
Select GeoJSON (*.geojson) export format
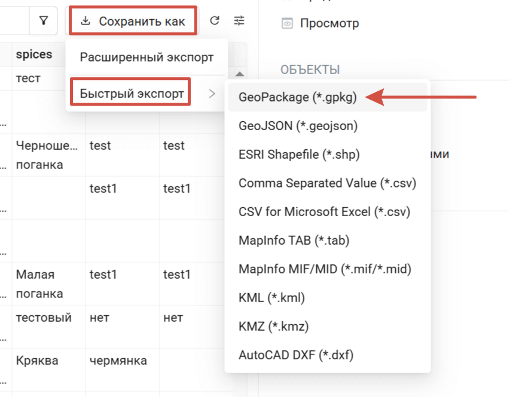tap(298, 126)
